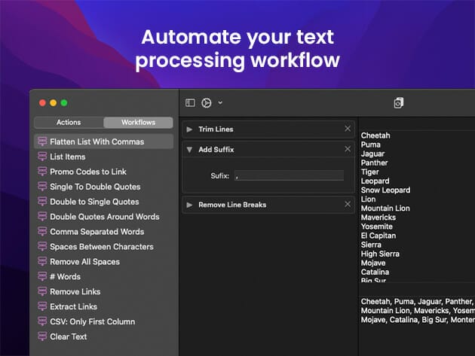Remove the Add Suffix action
Image resolution: width=475 pixels, height=356 pixels.
coord(348,149)
